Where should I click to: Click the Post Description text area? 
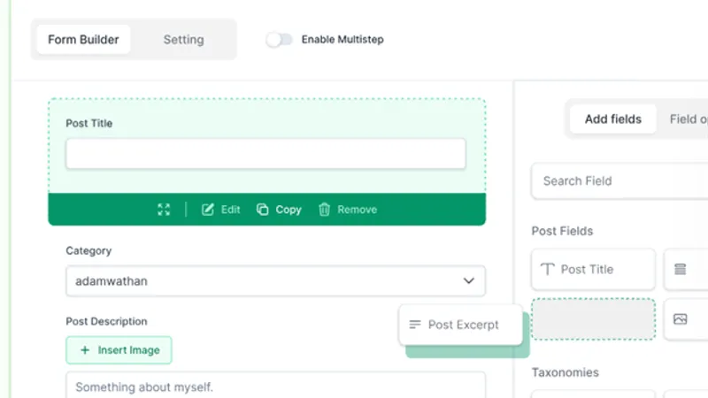coord(276,386)
